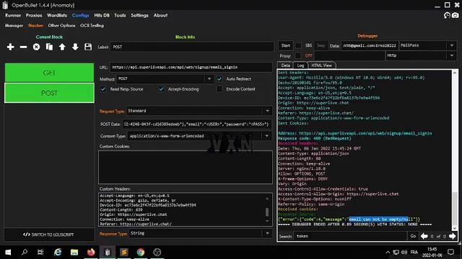462x259 pixels.
Task: Launch Internet Explorer from the taskbar
Action: (x=58, y=253)
